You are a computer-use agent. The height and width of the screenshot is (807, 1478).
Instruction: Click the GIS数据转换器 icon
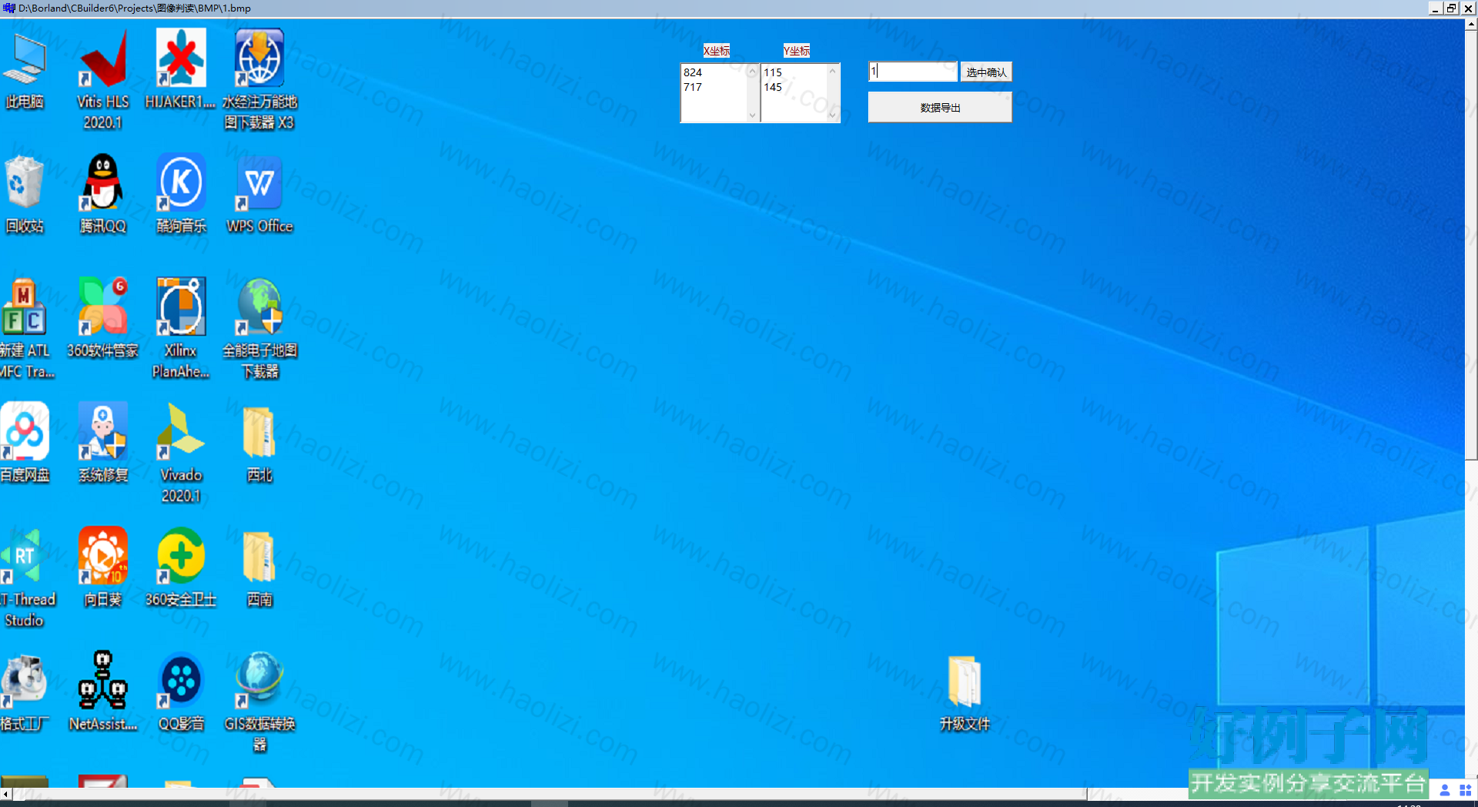coord(259,680)
